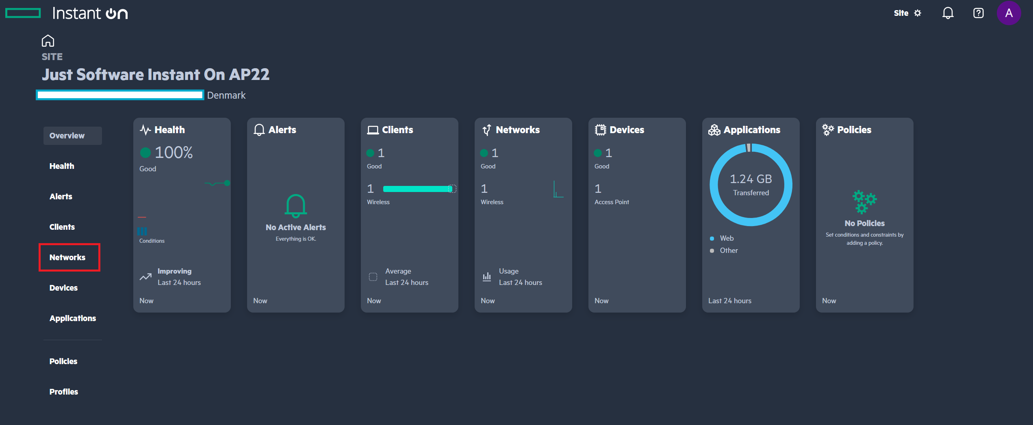Click the Networks card icon
This screenshot has width=1033, height=425.
click(486, 130)
